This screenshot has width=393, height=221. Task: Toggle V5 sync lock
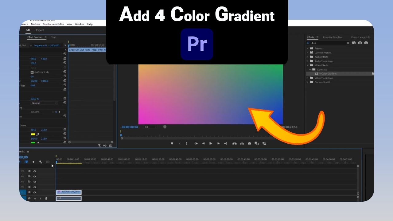tap(29, 171)
